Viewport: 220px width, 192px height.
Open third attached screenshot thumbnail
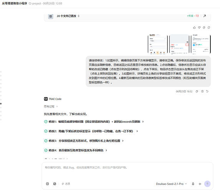click(x=201, y=44)
